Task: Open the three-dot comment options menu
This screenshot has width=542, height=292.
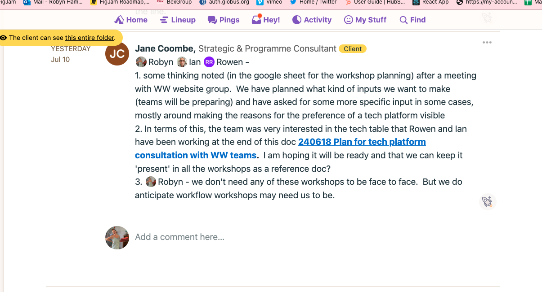Action: (487, 43)
